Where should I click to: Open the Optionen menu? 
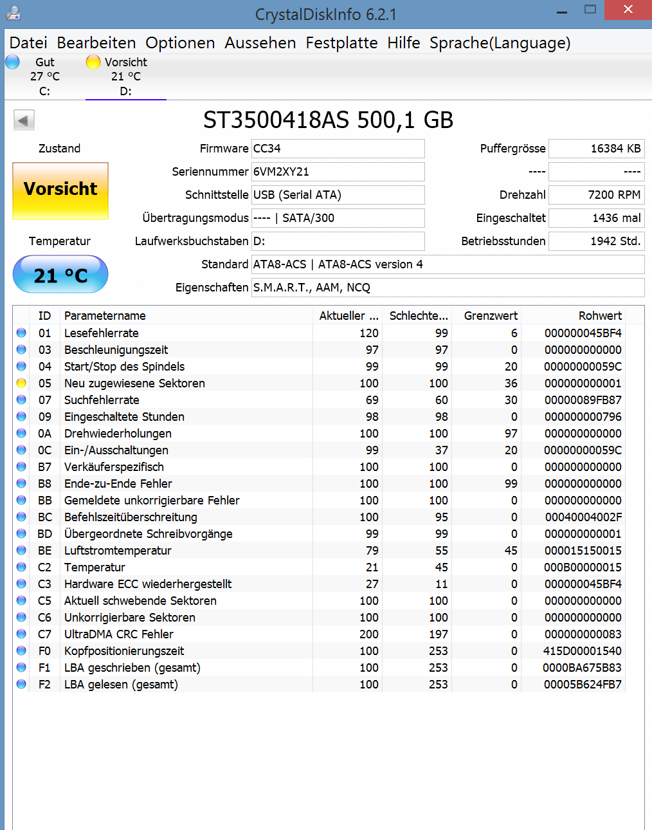tap(180, 42)
